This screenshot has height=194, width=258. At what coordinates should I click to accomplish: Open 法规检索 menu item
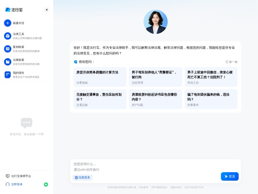[26, 62]
